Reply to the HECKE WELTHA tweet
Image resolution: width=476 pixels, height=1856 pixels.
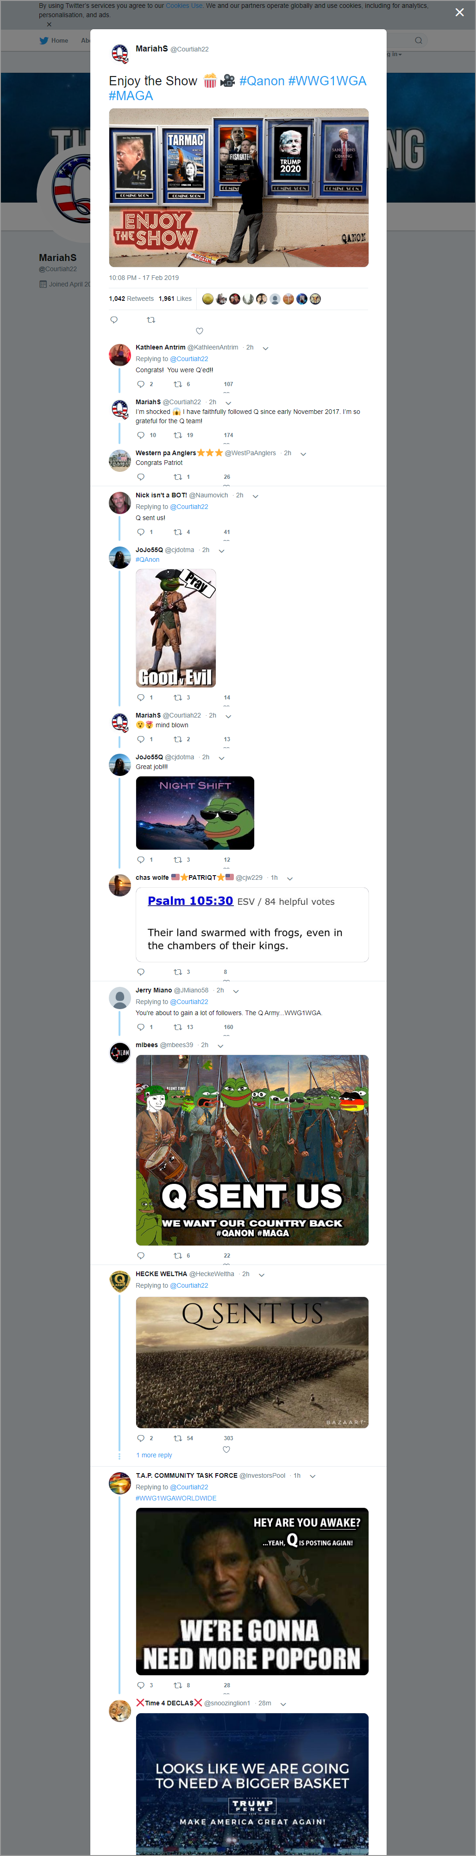pos(140,1437)
